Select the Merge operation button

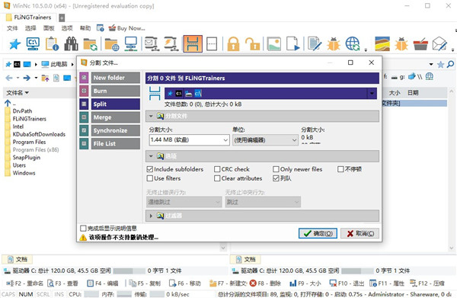116,117
